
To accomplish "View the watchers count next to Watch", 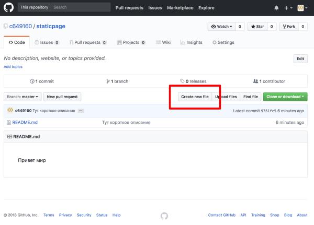I will click(240, 27).
